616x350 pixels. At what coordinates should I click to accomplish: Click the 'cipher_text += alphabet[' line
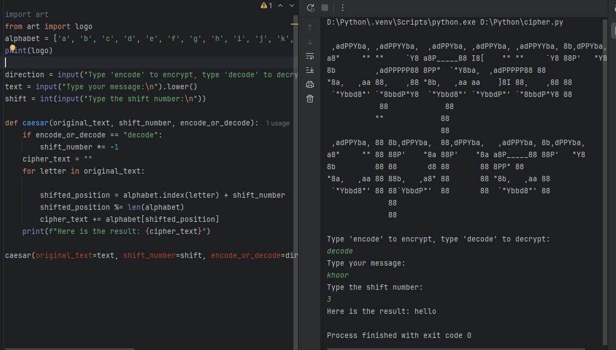point(130,219)
